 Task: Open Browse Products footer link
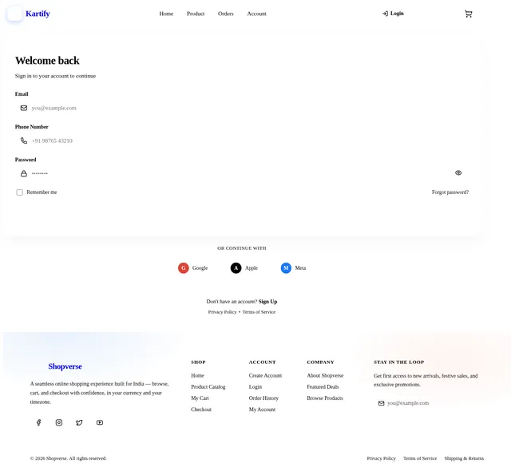(x=325, y=398)
